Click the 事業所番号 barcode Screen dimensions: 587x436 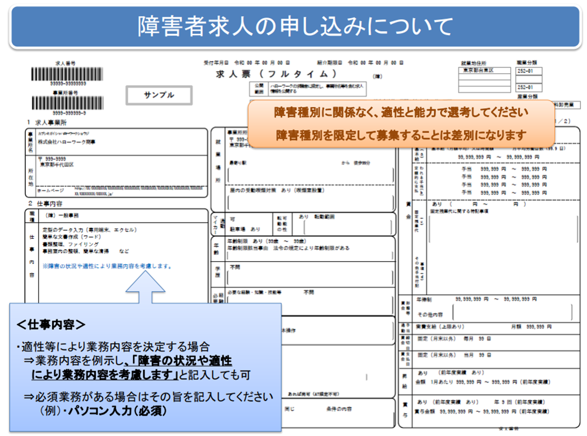67,103
